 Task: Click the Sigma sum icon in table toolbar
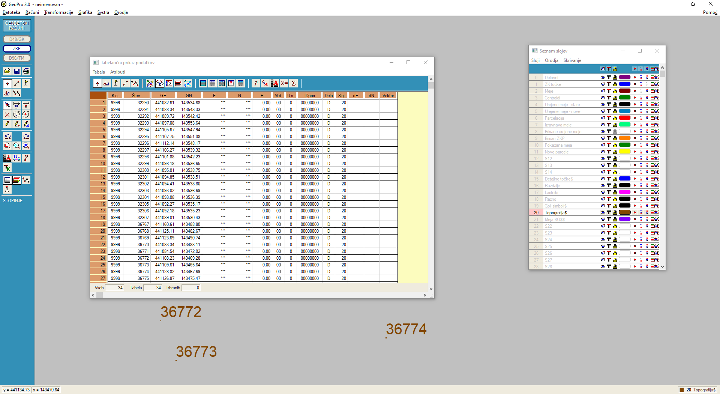(x=294, y=83)
